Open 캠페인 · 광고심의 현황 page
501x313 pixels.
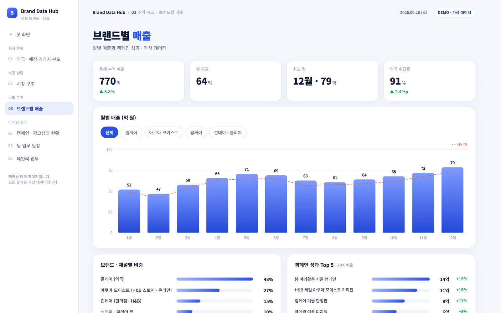39,133
